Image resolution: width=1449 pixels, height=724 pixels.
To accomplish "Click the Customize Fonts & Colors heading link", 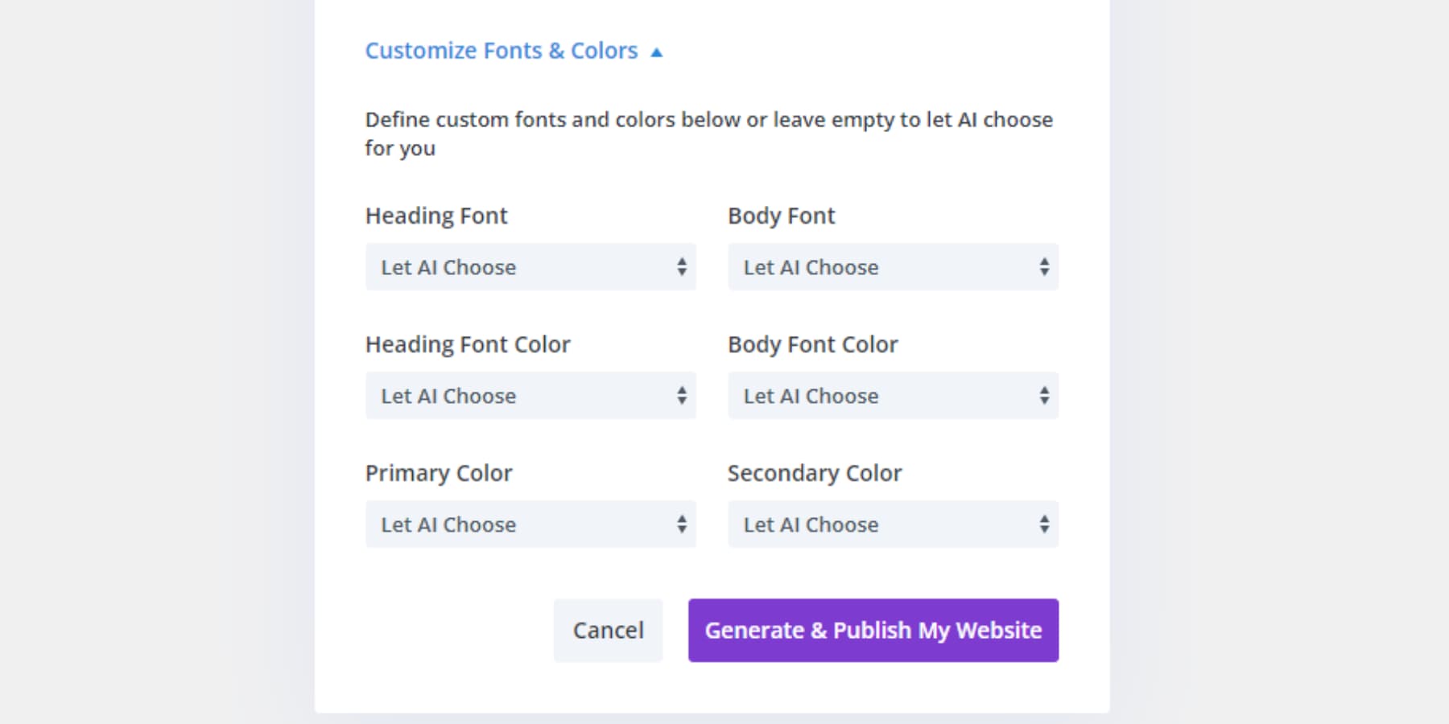I will 501,51.
